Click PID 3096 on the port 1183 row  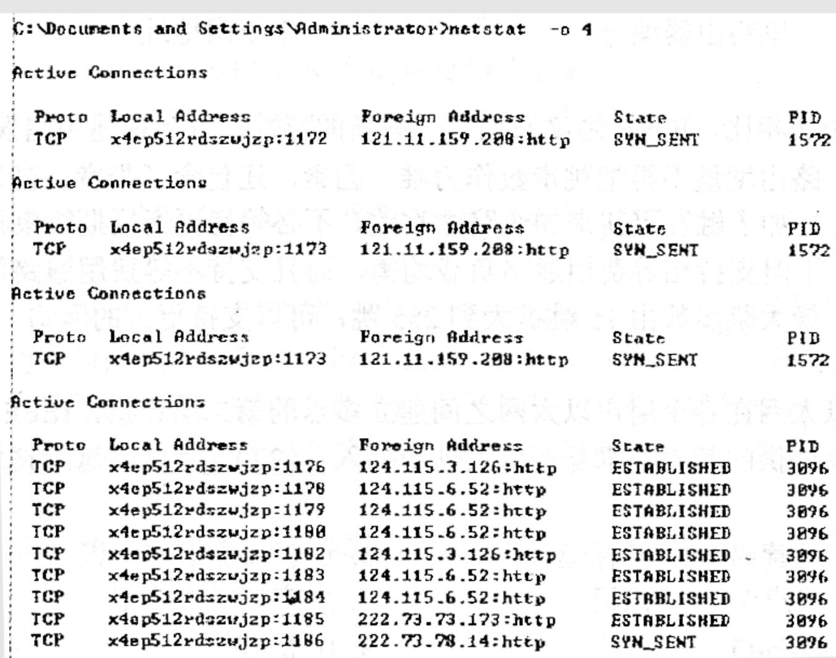tap(806, 576)
